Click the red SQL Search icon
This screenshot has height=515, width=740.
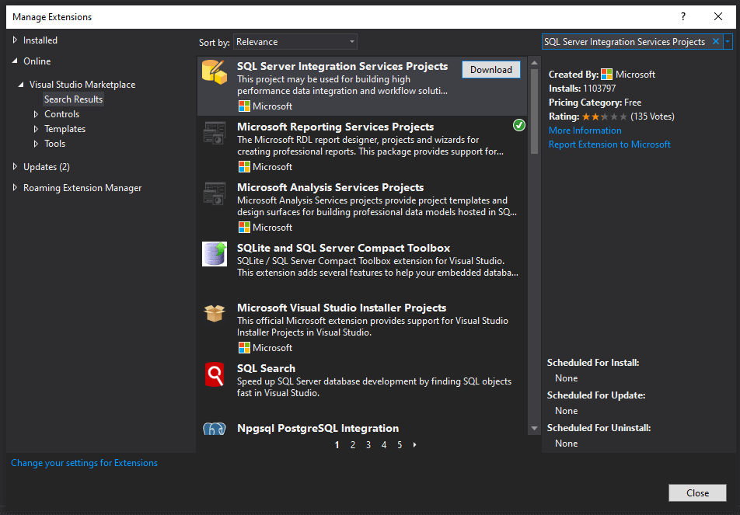click(215, 374)
